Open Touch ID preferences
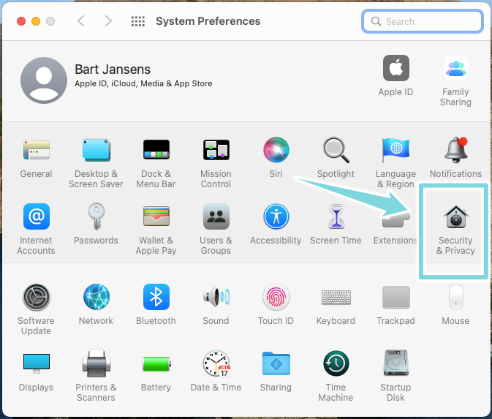This screenshot has width=492, height=419. pyautogui.click(x=276, y=297)
